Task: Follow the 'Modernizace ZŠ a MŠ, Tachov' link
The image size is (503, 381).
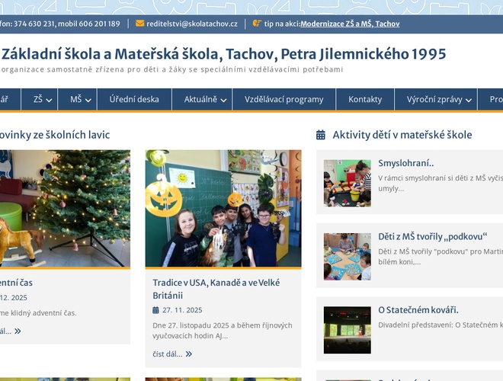Action: tap(350, 24)
